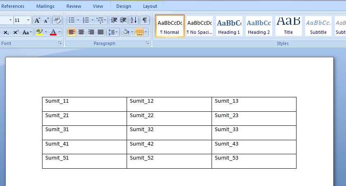Toggle subscript formatting
This screenshot has width=346, height=186.
[x=6, y=32]
